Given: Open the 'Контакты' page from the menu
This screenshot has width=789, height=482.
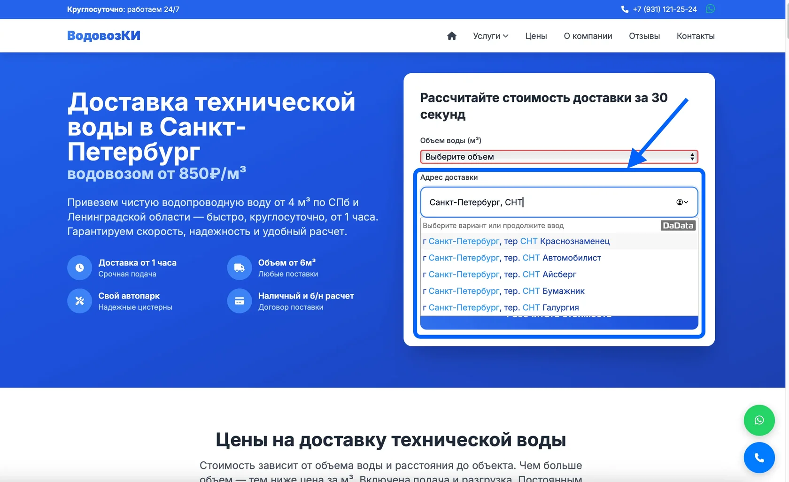Looking at the screenshot, I should (x=695, y=36).
